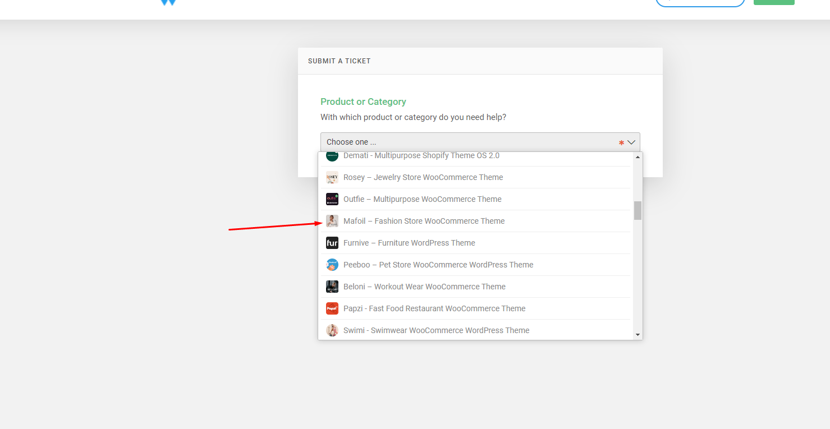Screen dimensions: 830x429
Task: Click the dropdown list scroll down arrow
Action: coord(638,335)
